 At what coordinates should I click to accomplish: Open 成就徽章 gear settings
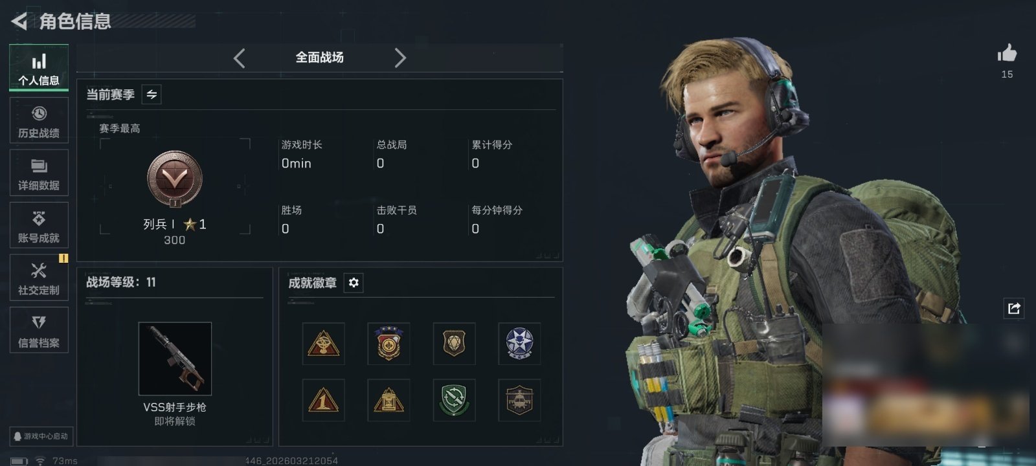pyautogui.click(x=354, y=283)
